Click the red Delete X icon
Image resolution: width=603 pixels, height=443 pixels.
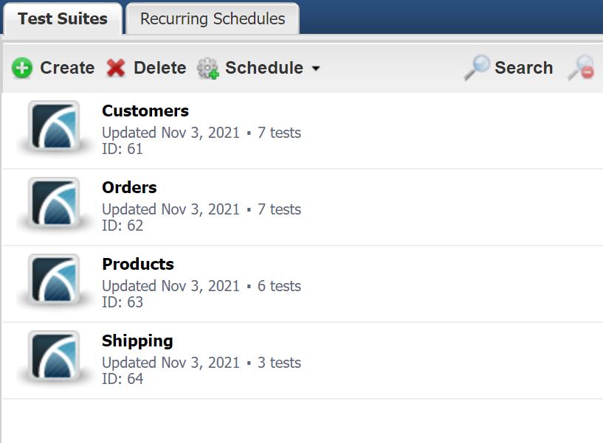[117, 67]
